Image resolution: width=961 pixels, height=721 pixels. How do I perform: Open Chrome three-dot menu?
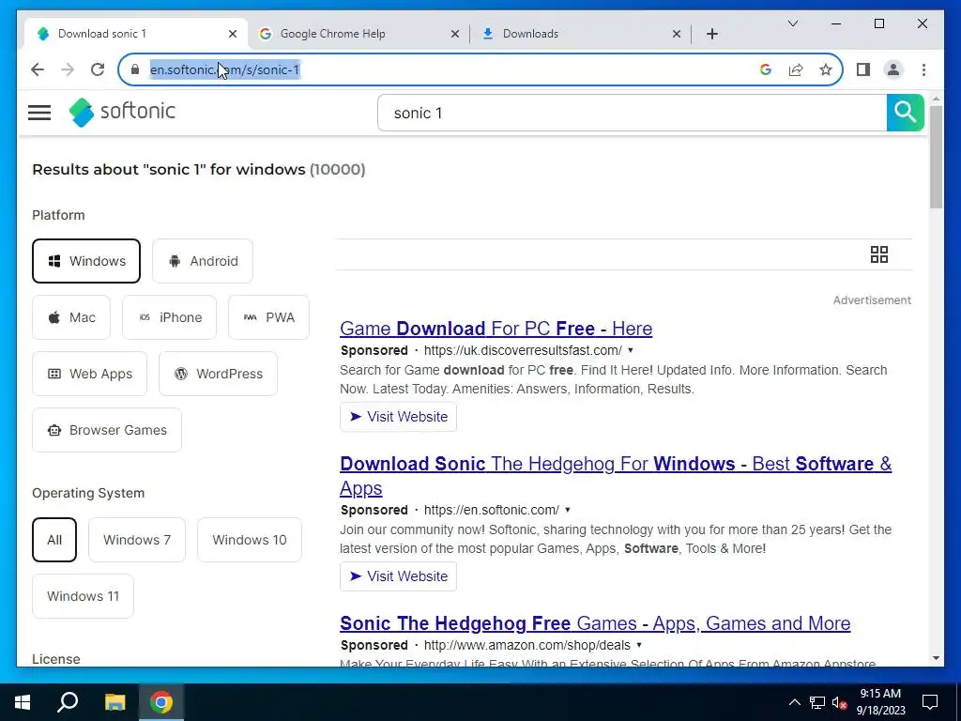923,69
